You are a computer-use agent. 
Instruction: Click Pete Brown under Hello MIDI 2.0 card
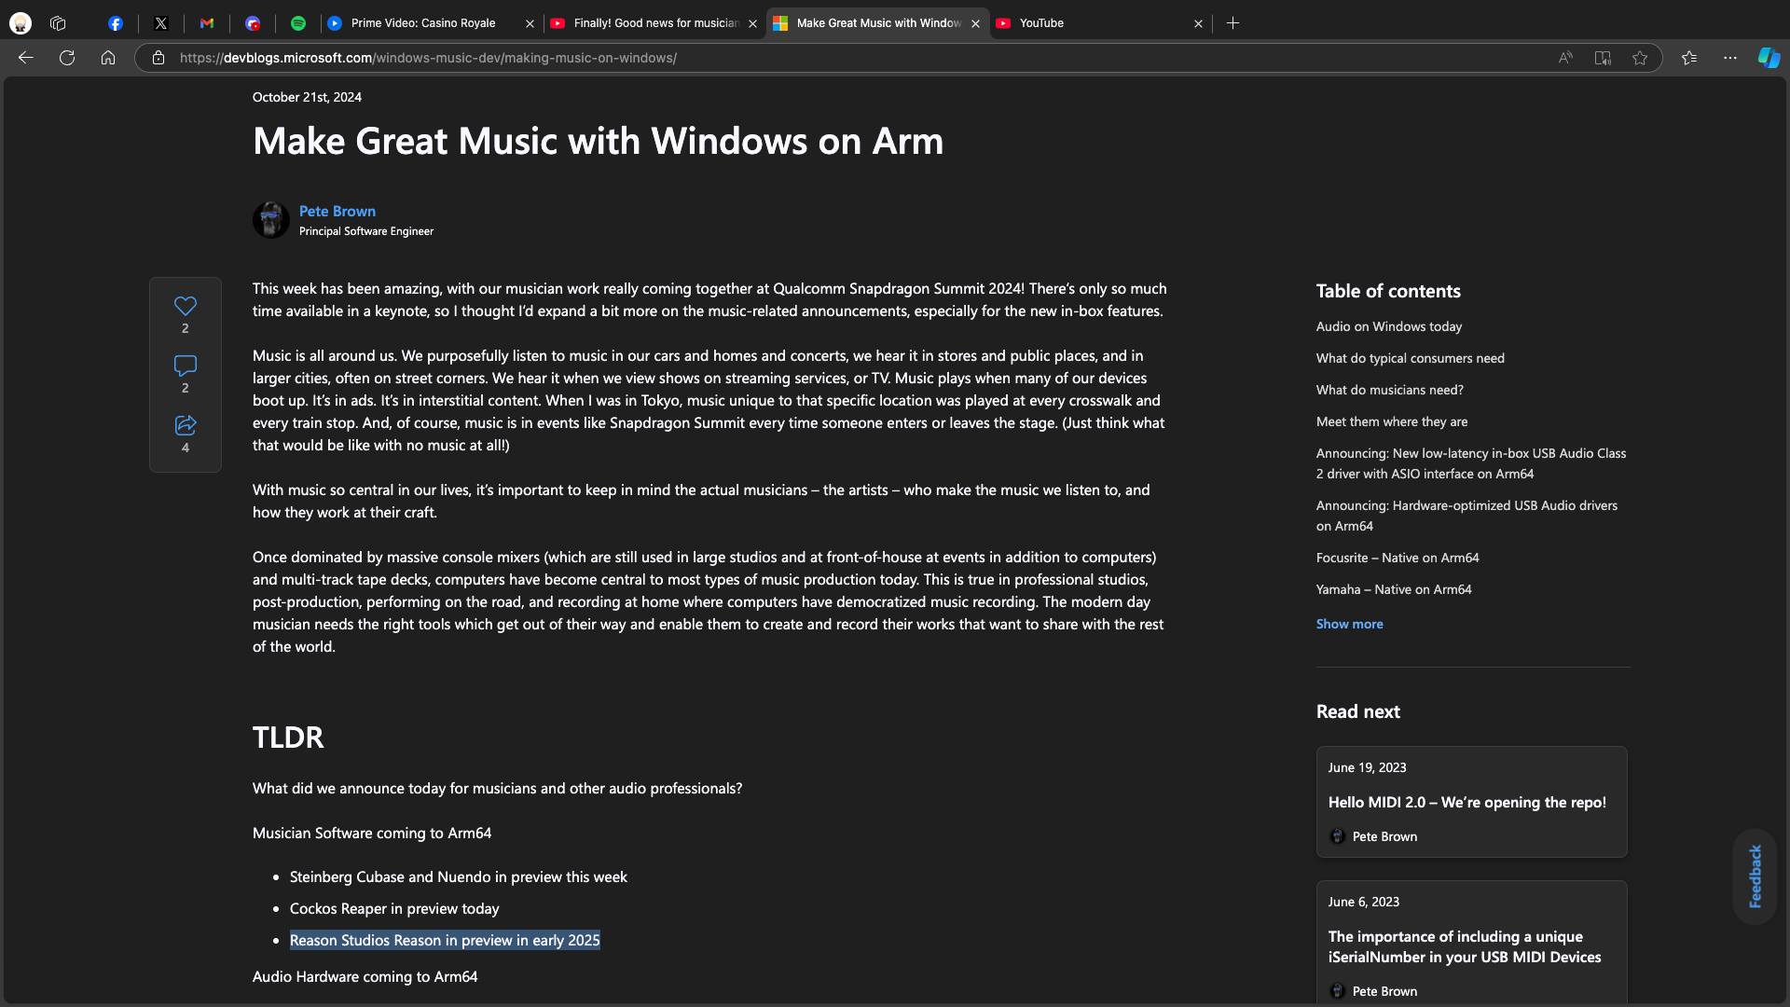(x=1384, y=836)
